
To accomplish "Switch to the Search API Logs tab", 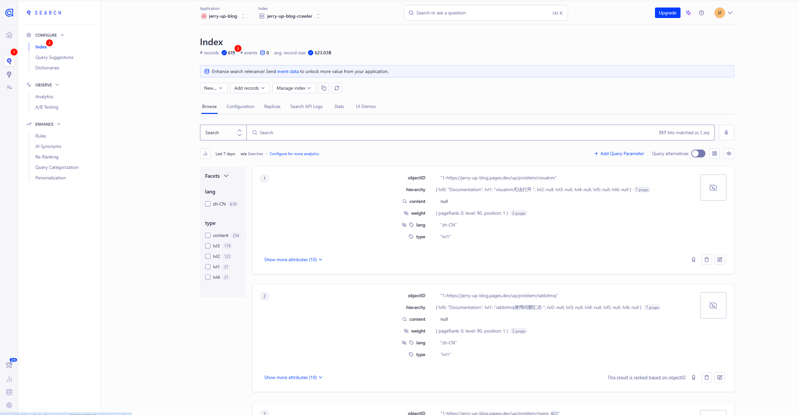I will (306, 106).
